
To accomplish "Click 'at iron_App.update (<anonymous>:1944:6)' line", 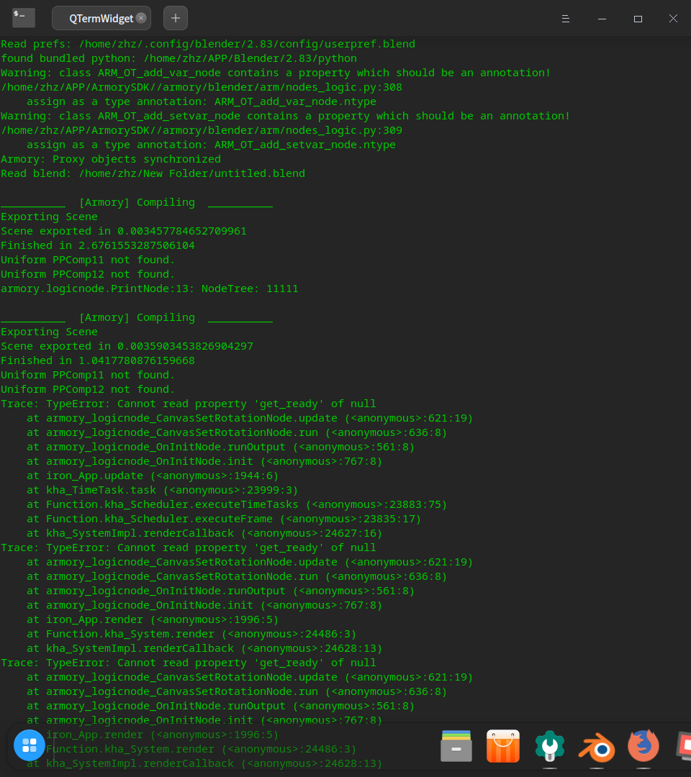I will (x=153, y=476).
